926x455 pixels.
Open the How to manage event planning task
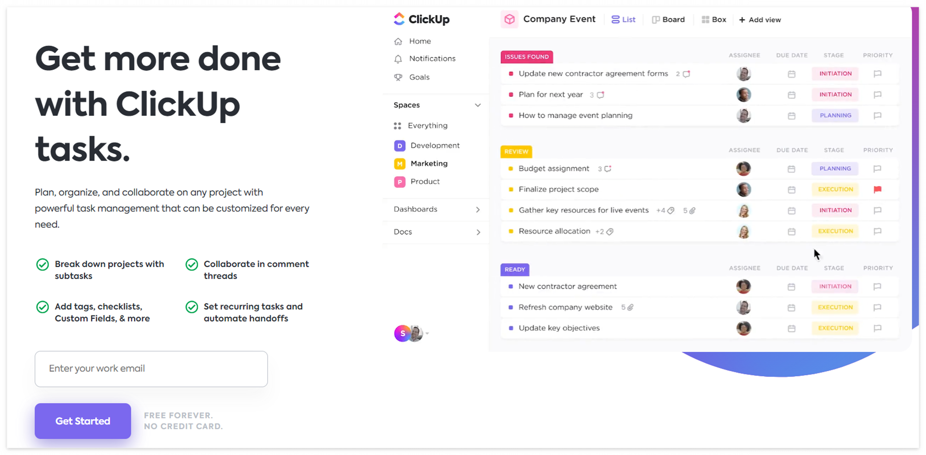[x=576, y=116]
